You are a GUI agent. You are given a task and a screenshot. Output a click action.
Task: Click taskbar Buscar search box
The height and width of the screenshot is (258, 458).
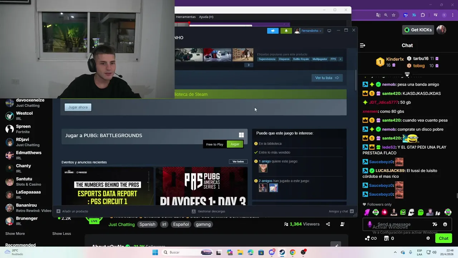(187, 252)
